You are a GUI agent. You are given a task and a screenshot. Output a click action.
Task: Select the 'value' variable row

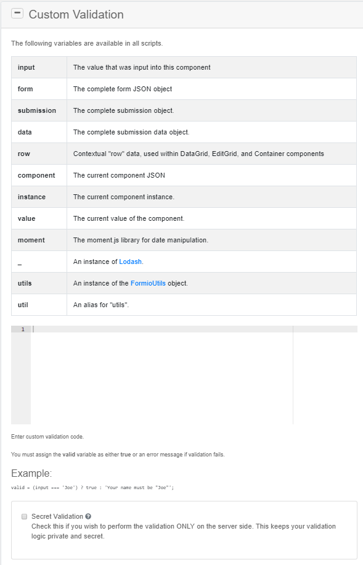185,218
